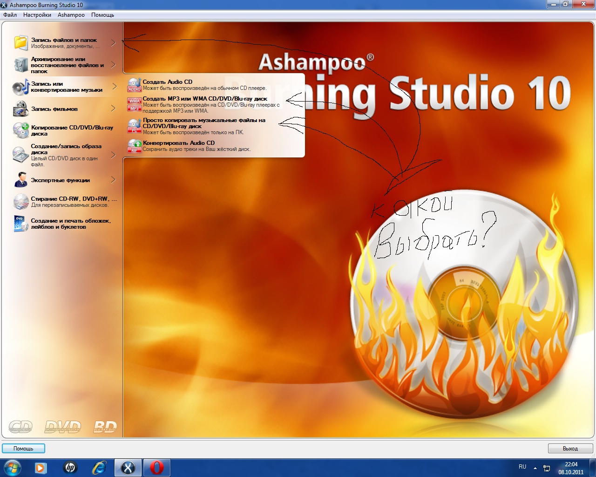The width and height of the screenshot is (596, 477).
Task: Click text Может быть воспроизведён только на ПК
Action: [x=193, y=132]
